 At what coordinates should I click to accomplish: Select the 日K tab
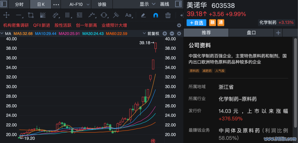41,4
